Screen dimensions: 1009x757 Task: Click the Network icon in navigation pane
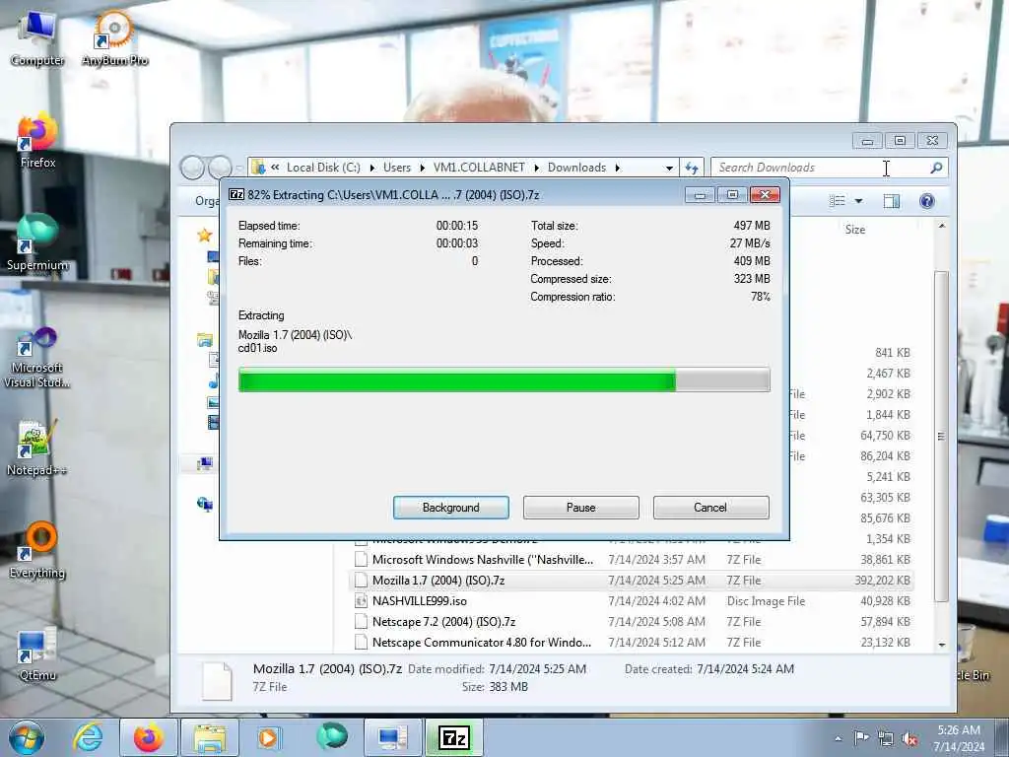coord(205,504)
